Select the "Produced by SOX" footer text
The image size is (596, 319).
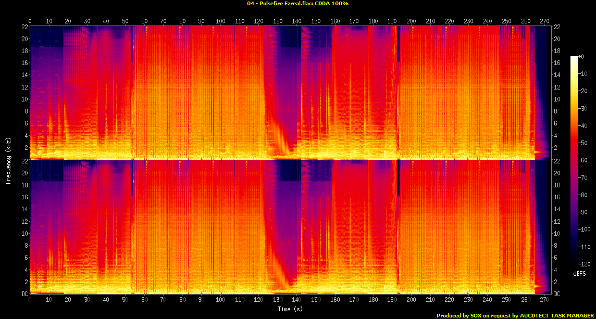463,315
